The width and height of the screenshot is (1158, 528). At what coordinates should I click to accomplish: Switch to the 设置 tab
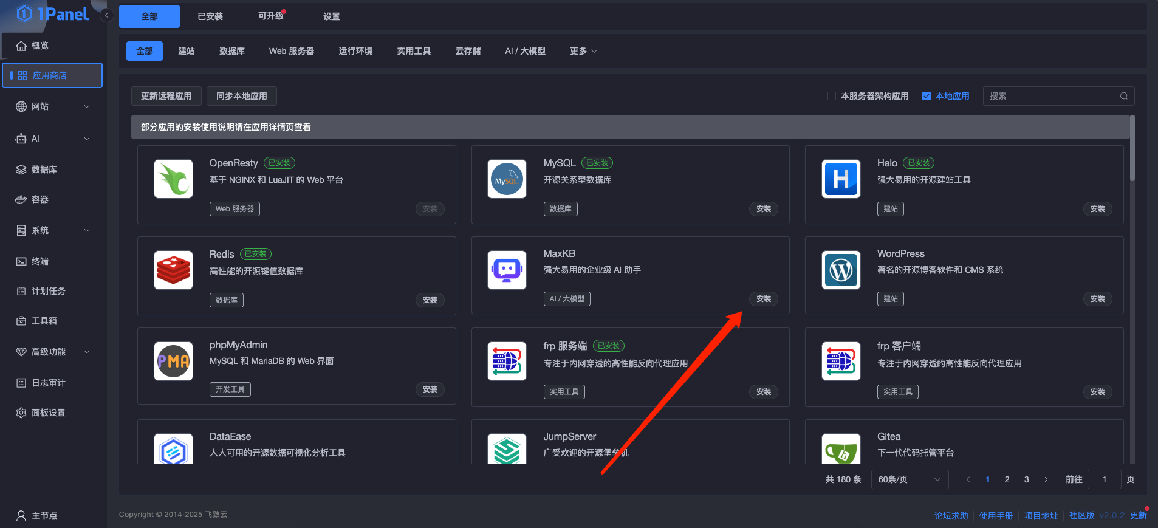pos(332,16)
